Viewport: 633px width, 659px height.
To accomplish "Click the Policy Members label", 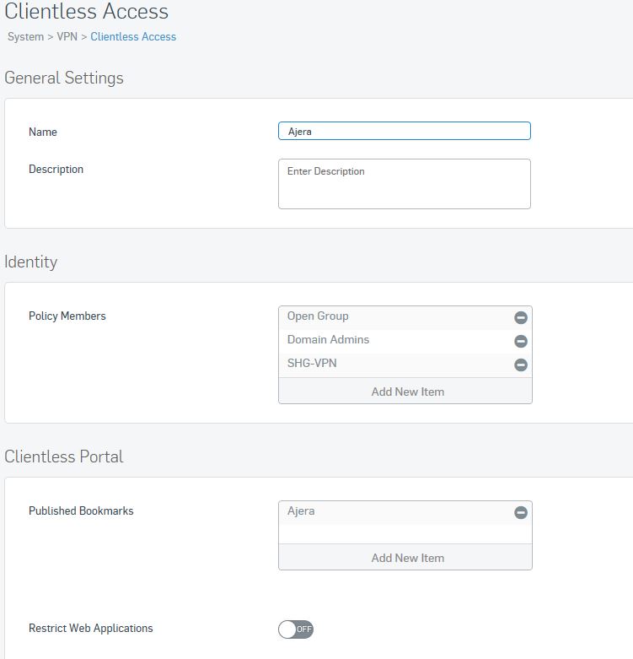I will [67, 316].
